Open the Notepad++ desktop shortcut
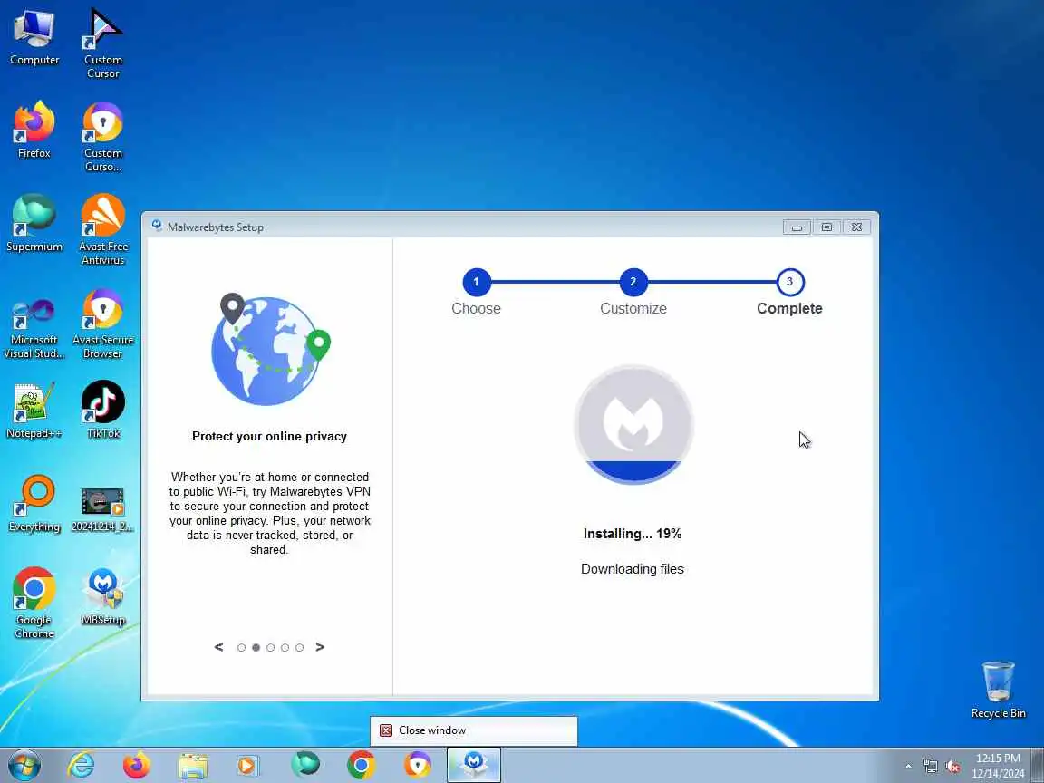Screen dimensions: 1044x783 (34, 411)
